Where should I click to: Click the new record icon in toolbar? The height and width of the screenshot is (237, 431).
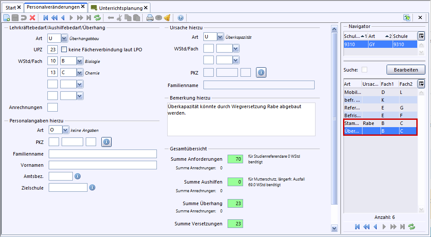(x=6, y=18)
